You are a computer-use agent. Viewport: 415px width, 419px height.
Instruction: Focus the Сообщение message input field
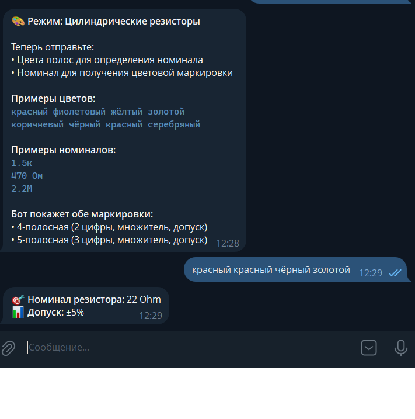(x=192, y=347)
